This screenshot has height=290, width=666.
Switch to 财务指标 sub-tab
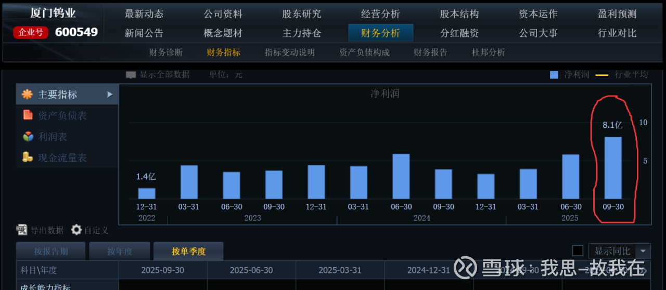(224, 52)
